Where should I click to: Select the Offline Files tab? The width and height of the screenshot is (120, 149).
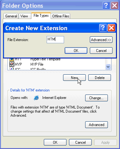click(61, 16)
